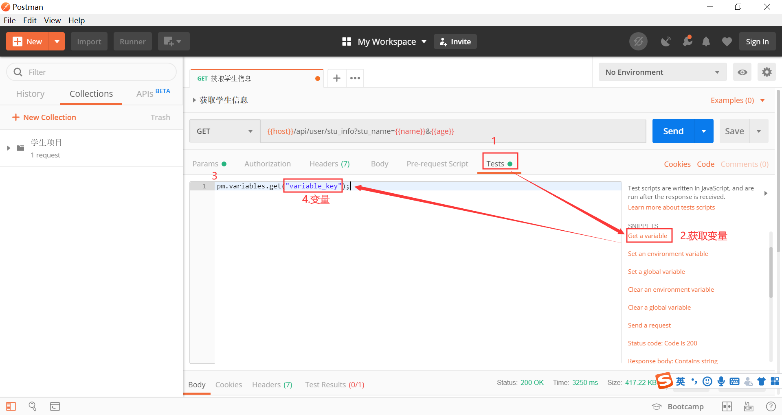Open the Pre-request Script tab

pyautogui.click(x=437, y=164)
